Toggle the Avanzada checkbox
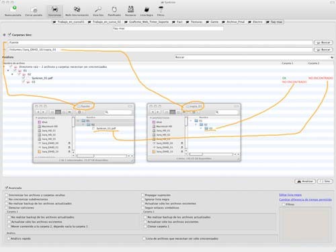 [7, 187]
